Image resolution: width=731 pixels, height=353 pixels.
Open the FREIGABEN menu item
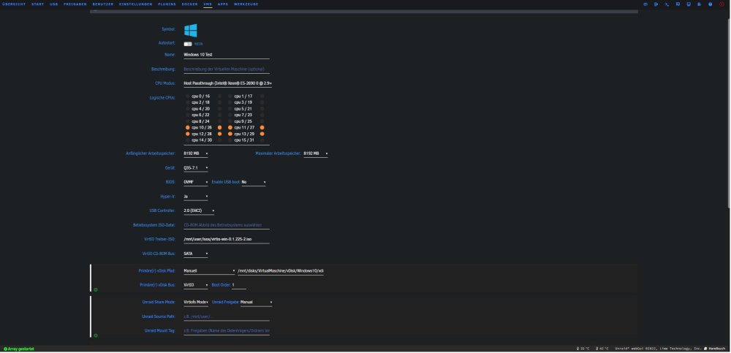pos(75,4)
